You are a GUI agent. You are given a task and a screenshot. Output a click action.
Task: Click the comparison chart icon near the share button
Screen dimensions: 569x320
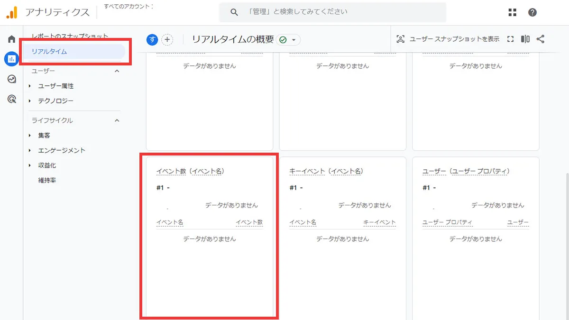pyautogui.click(x=525, y=39)
